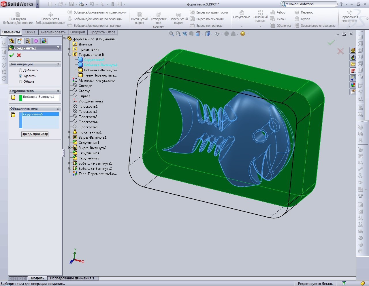This screenshot has width=369, height=286.
Task: Click the Undo arrow icon
Action: pyautogui.click(x=92, y=4)
